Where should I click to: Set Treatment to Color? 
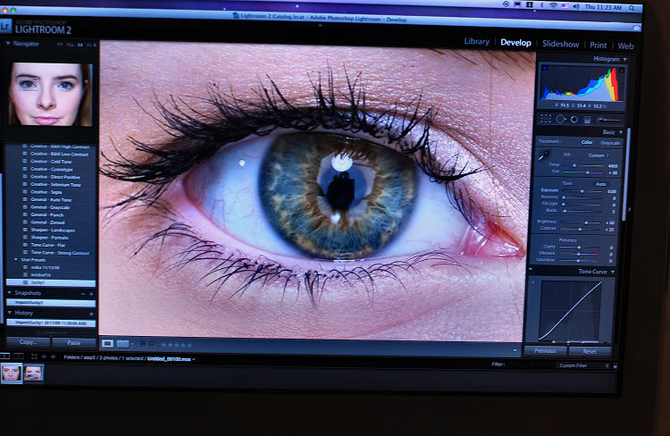pos(587,142)
